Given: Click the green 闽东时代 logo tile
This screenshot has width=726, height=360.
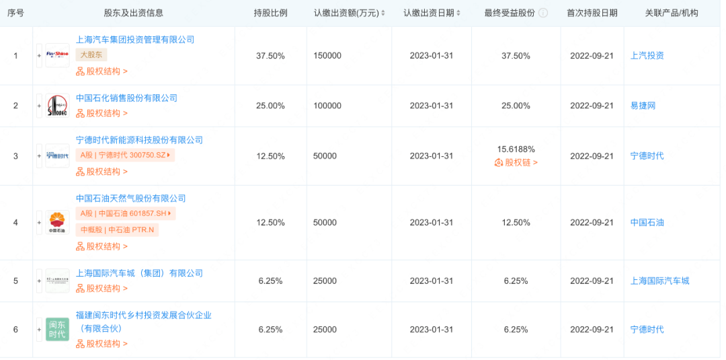Looking at the screenshot, I should (57, 330).
